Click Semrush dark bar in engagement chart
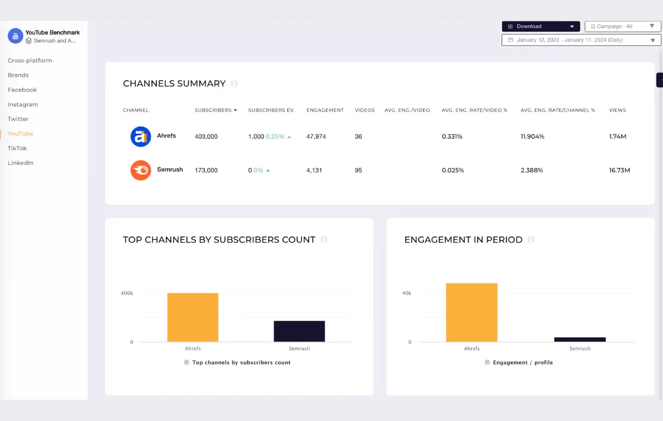Viewport: 663px width, 421px height. [580, 339]
